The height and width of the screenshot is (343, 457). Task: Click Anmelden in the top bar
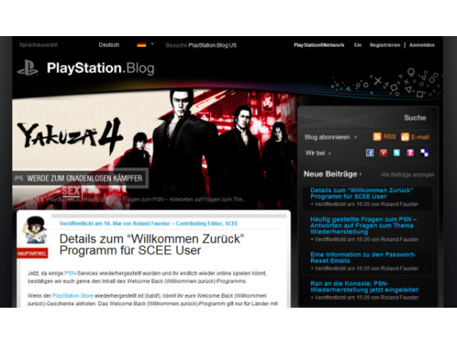[x=422, y=45]
